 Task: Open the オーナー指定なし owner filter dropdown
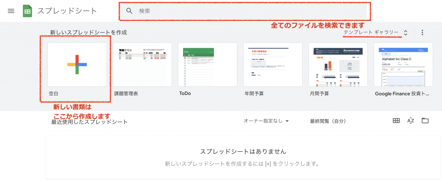pyautogui.click(x=266, y=121)
